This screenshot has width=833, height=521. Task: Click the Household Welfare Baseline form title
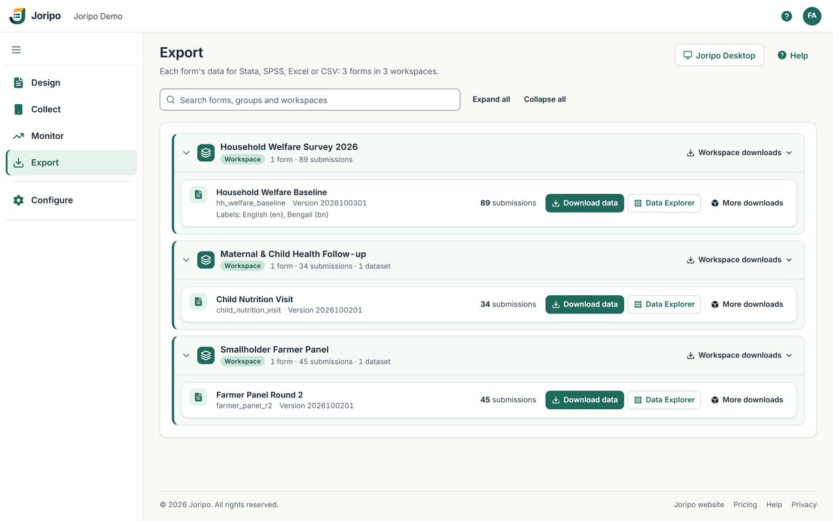click(x=271, y=192)
